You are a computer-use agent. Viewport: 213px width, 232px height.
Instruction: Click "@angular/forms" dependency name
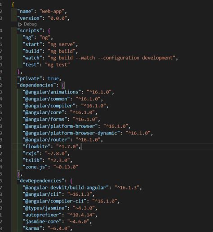pos(45,119)
